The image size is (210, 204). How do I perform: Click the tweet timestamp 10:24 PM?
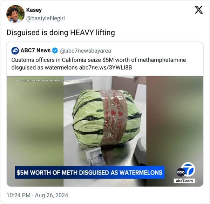[19, 195]
